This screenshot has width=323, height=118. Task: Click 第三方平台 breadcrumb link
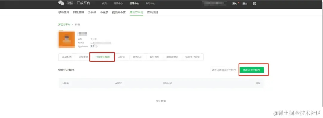point(64,24)
